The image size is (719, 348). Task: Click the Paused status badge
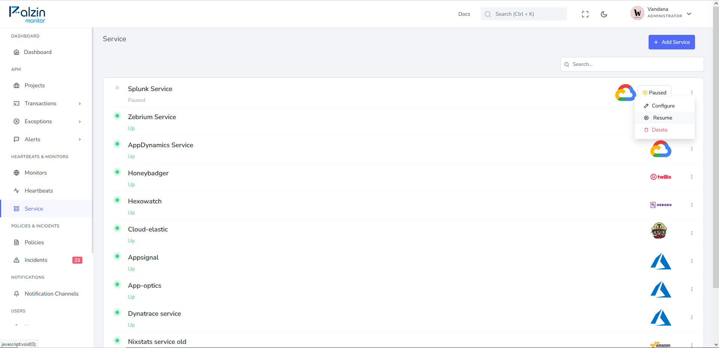pos(655,93)
